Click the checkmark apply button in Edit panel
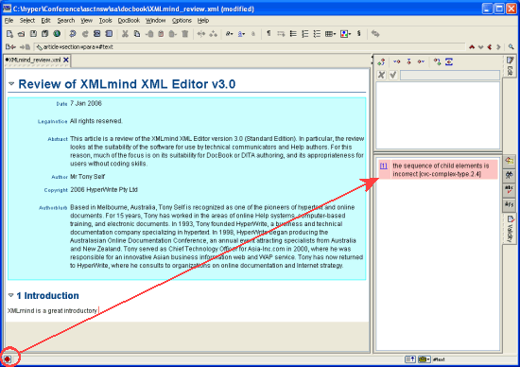The image size is (520, 367). [x=393, y=75]
